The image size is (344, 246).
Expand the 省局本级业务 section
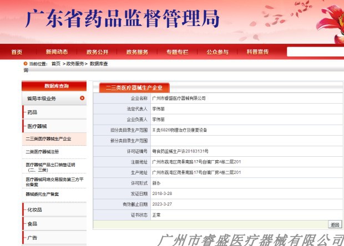point(54,99)
